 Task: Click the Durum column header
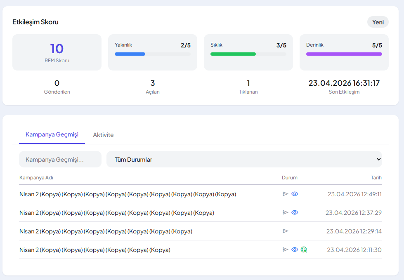[290, 178]
